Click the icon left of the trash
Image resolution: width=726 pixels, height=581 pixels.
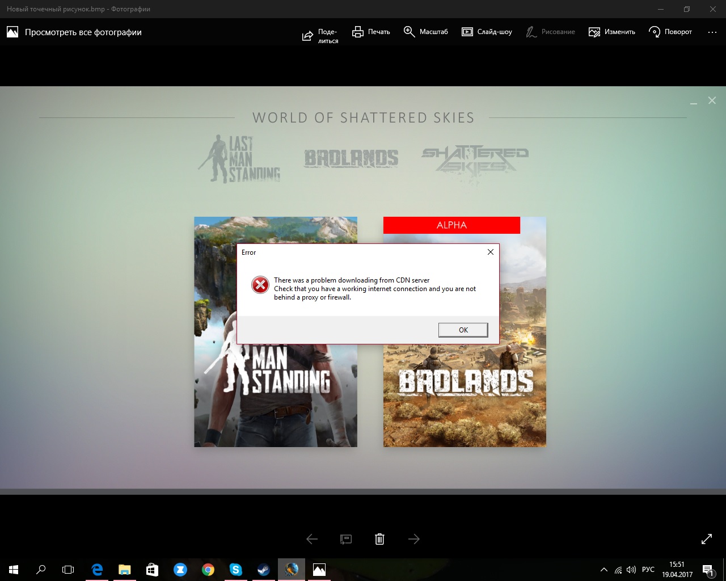coord(346,539)
